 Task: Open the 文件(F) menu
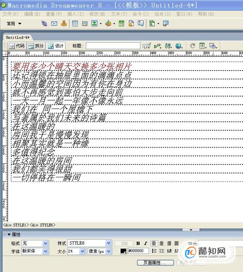click(10, 14)
